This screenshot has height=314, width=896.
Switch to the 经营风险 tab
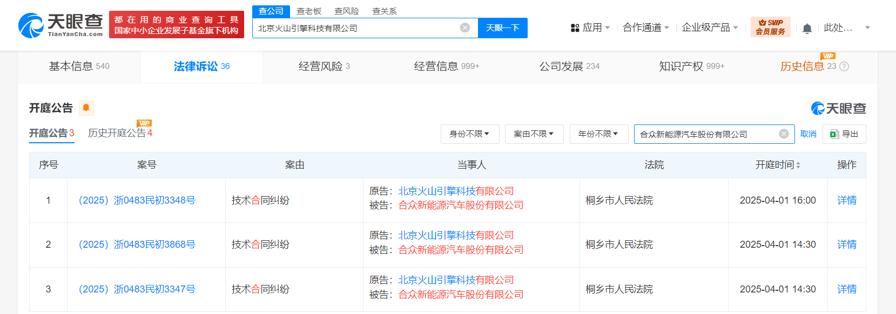coord(324,66)
